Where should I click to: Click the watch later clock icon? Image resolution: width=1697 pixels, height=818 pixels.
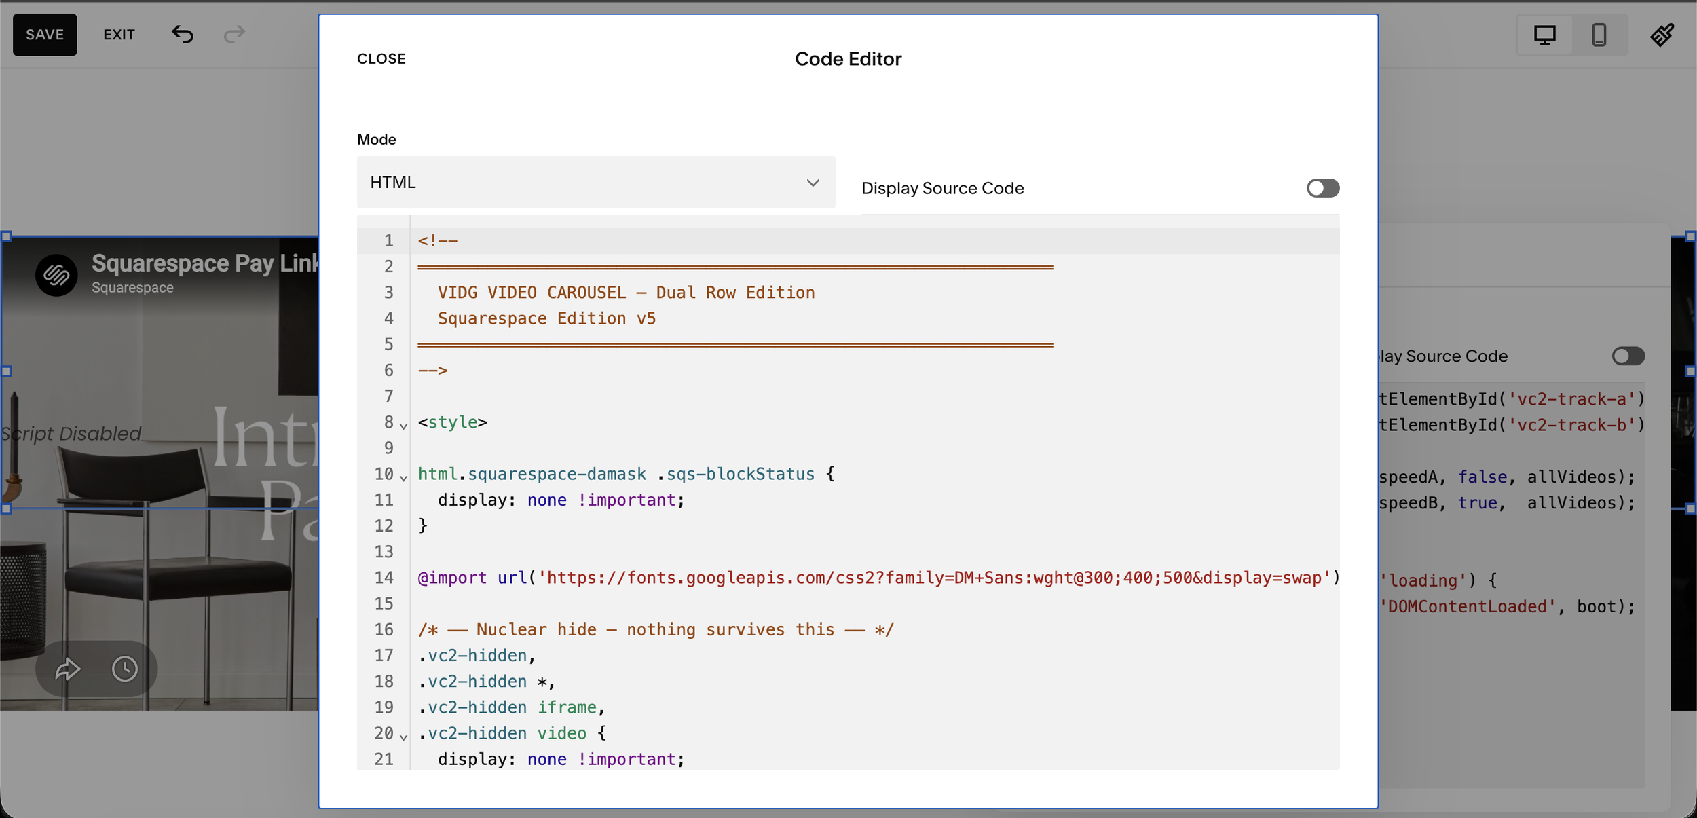pyautogui.click(x=125, y=669)
